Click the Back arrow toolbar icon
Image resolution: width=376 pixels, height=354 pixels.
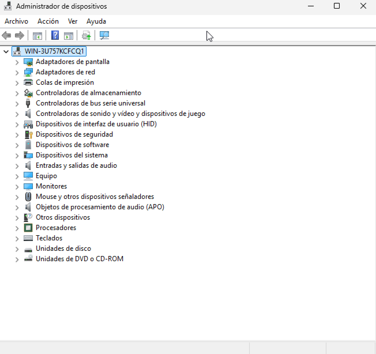(6, 35)
